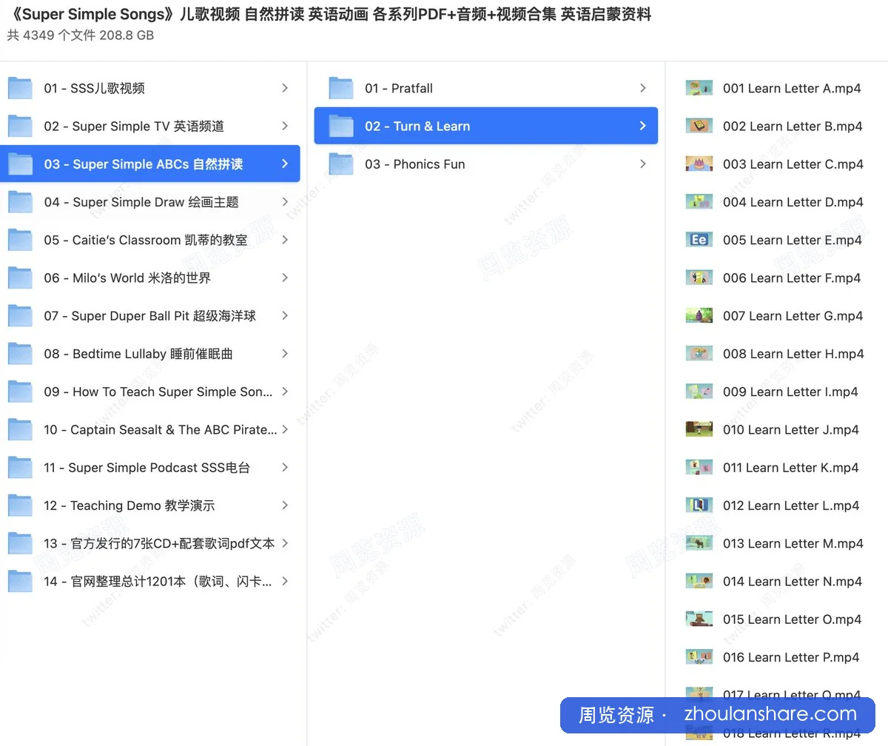Expand 03 - Phonics Fun chevron arrow
Viewport: 888px width, 746px height.
(643, 164)
